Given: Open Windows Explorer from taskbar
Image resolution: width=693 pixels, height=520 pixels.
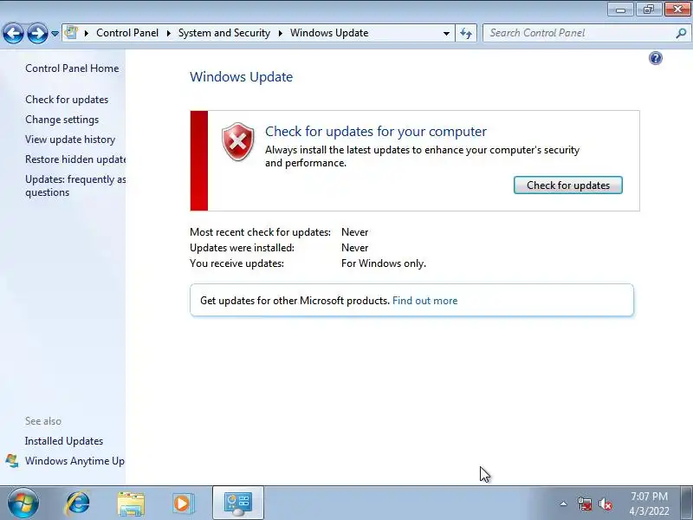Looking at the screenshot, I should coord(131,504).
